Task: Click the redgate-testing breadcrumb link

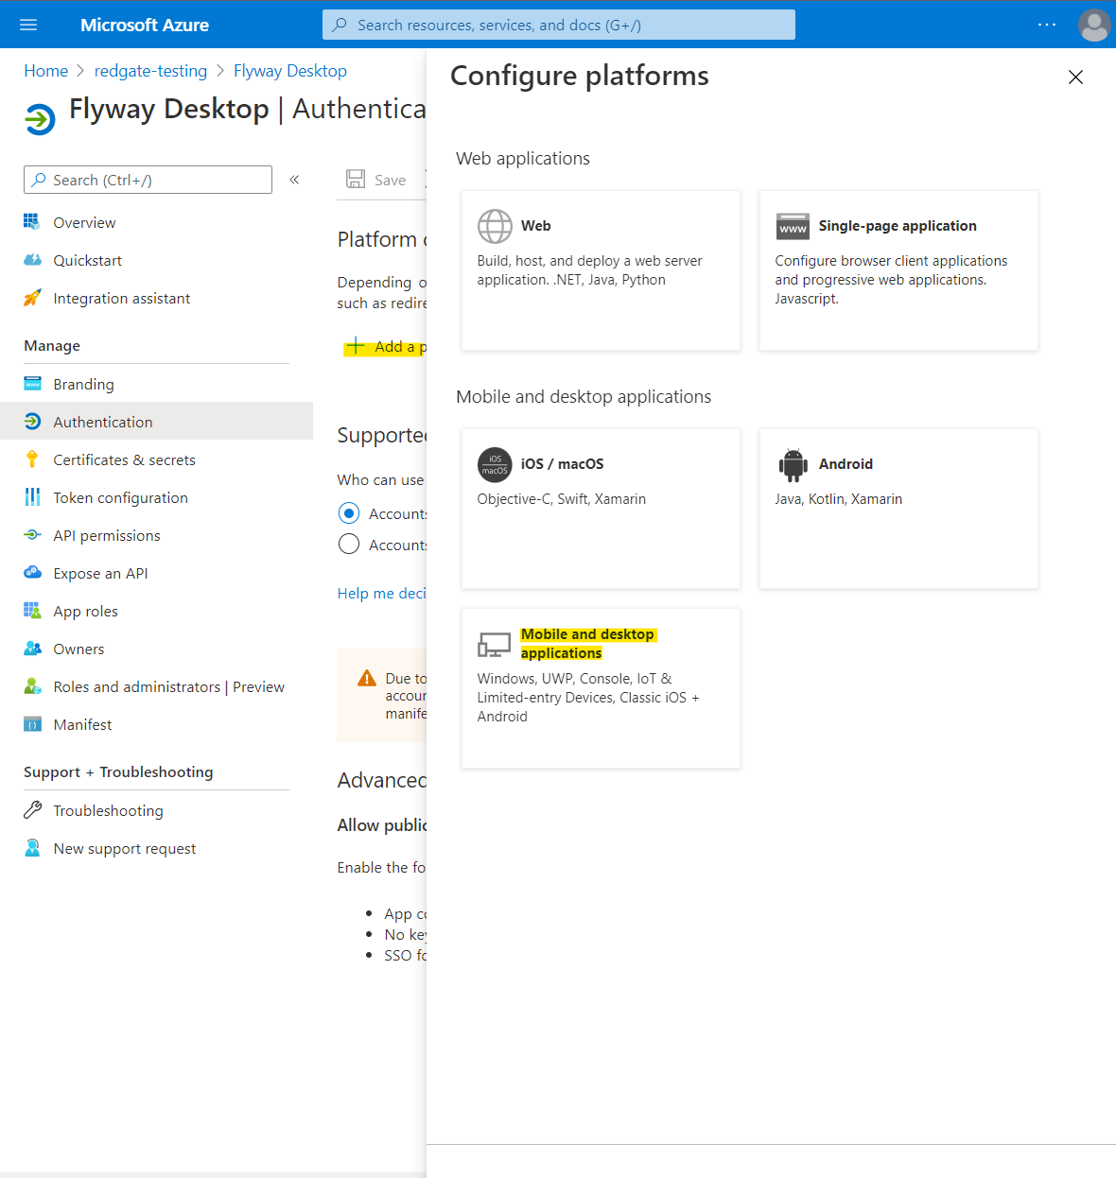Action: pos(150,71)
